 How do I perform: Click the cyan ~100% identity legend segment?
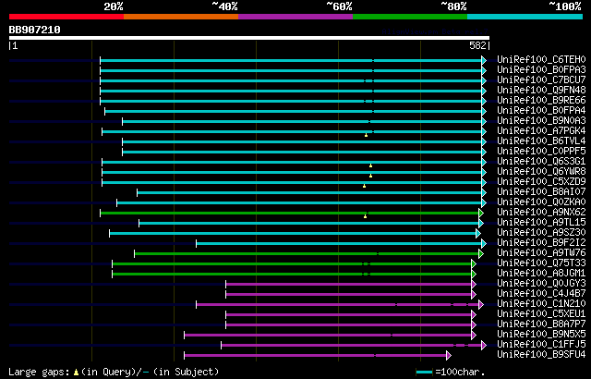[x=525, y=17]
